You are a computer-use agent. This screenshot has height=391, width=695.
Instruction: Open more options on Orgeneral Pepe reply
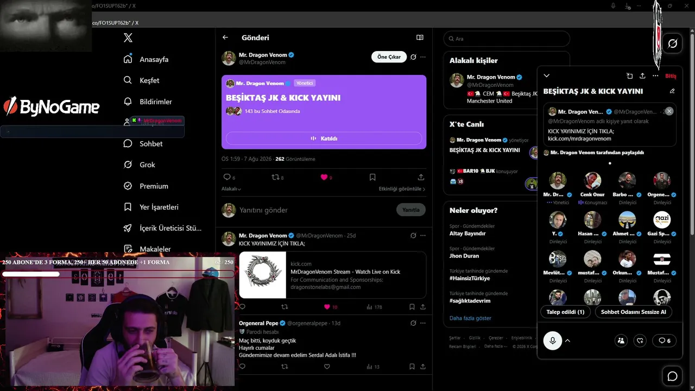pos(423,323)
